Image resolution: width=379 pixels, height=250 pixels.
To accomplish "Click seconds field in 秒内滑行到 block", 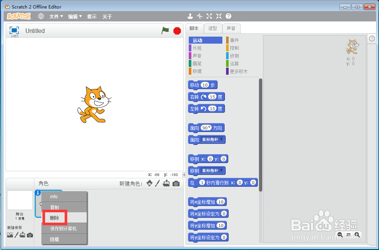I will (x=202, y=182).
